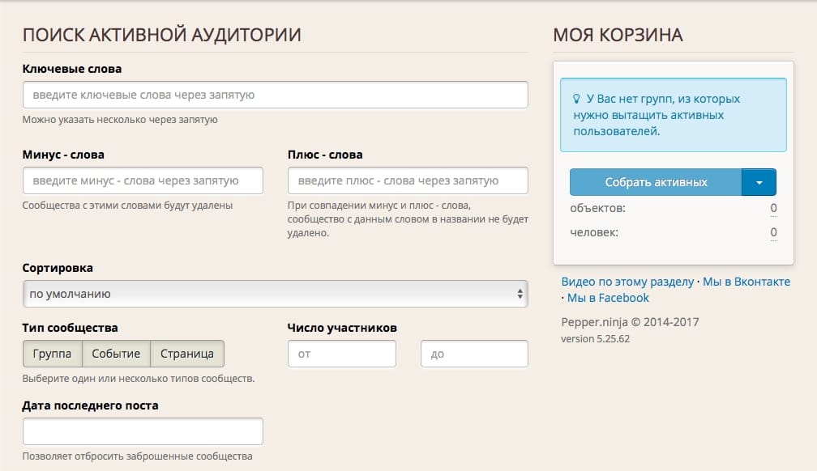Viewport: 817px width, 471px height.
Task: Click the человек count value
Action: point(773,233)
